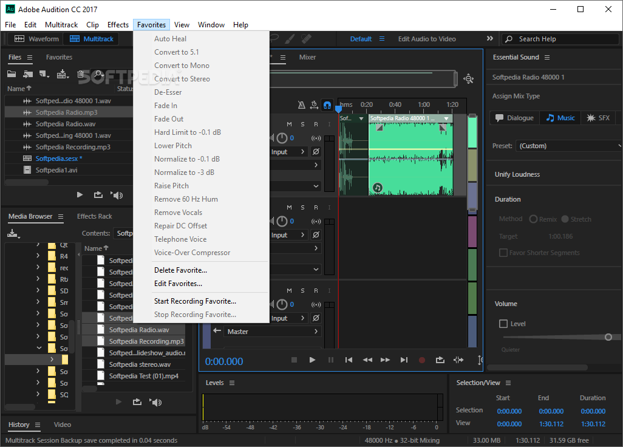Click the Skip Selection transport icon
Image resolution: width=623 pixels, height=447 pixels.
[458, 360]
